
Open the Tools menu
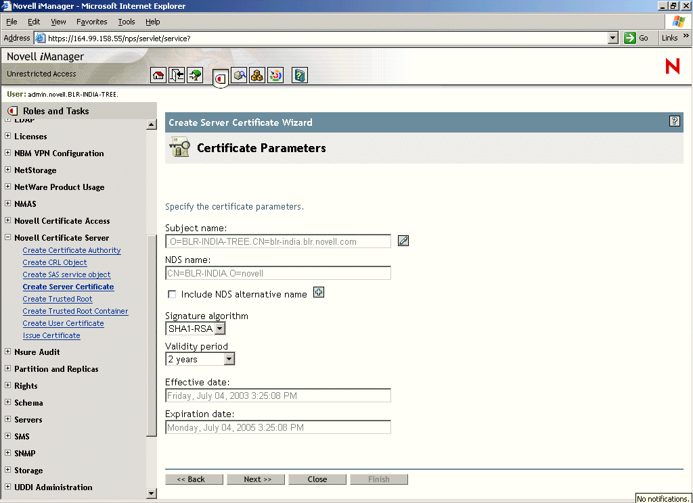tap(127, 22)
